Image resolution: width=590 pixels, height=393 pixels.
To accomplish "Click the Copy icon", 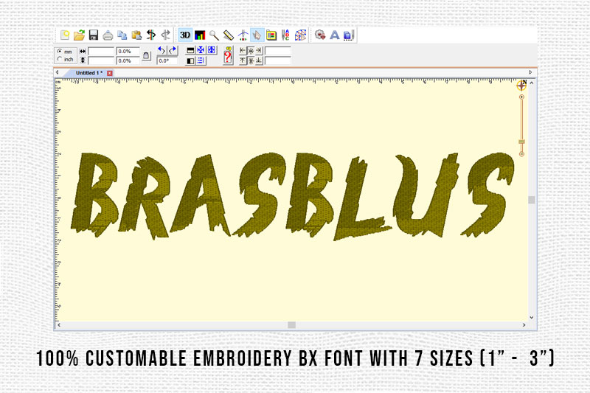I will coord(122,35).
